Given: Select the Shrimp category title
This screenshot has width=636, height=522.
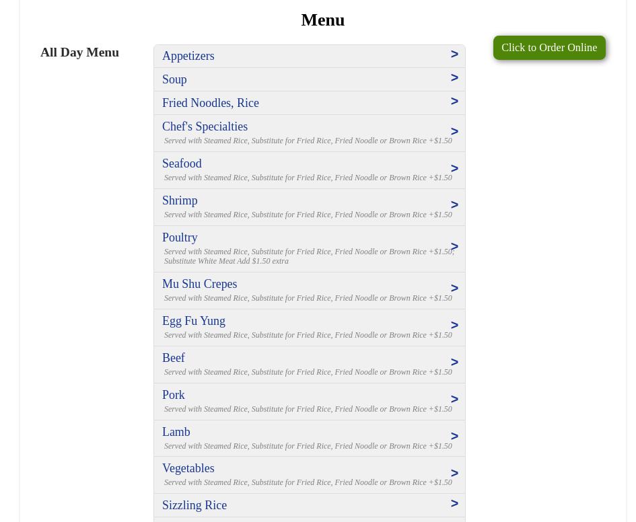Looking at the screenshot, I should click(x=180, y=200).
